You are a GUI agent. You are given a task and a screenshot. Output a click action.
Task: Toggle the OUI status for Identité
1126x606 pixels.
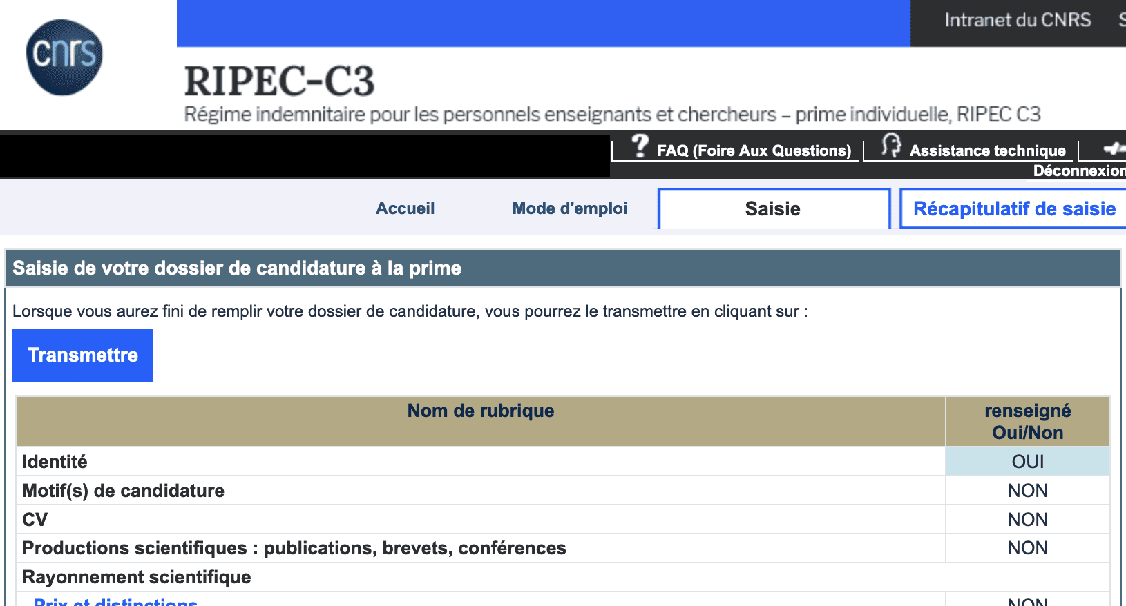point(1027,461)
